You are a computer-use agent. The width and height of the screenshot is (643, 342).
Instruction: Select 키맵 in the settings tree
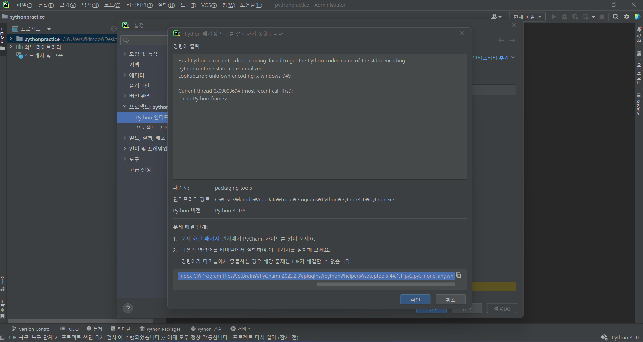[134, 65]
